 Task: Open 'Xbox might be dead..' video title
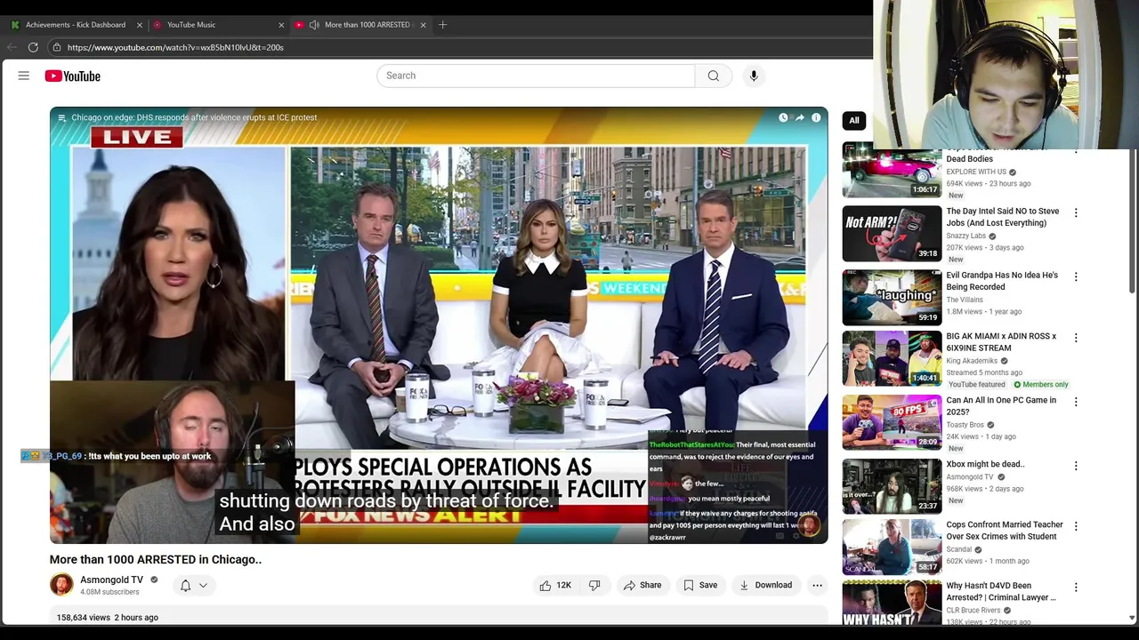tap(985, 464)
